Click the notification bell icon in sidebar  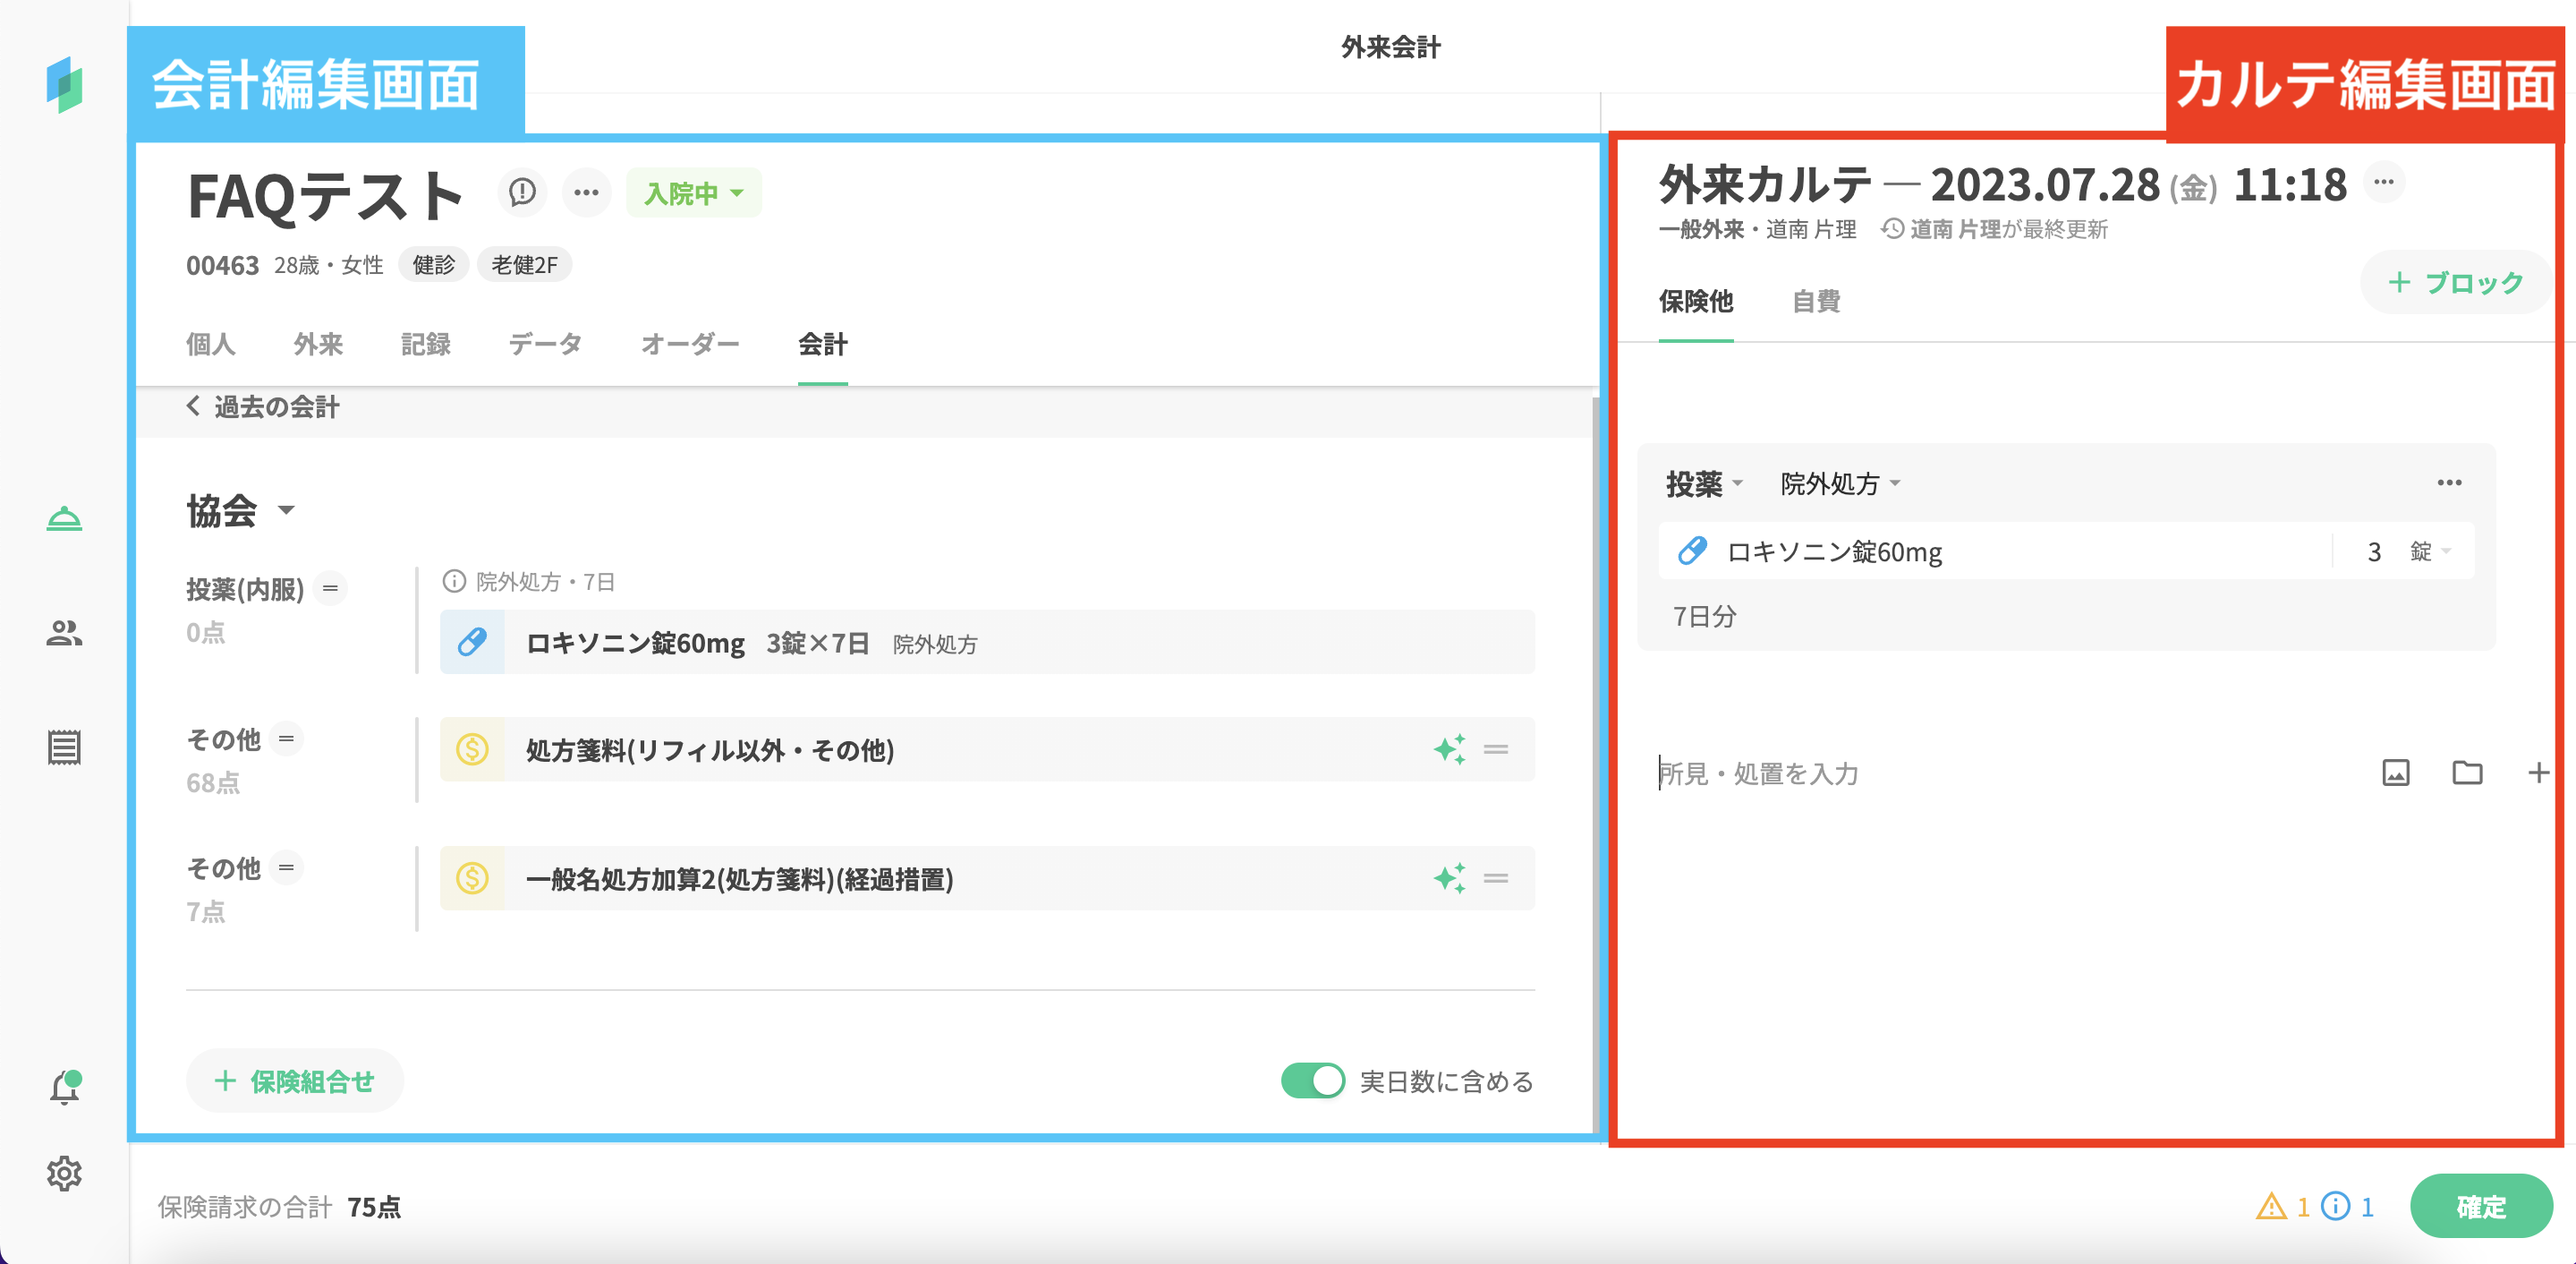[x=64, y=1088]
